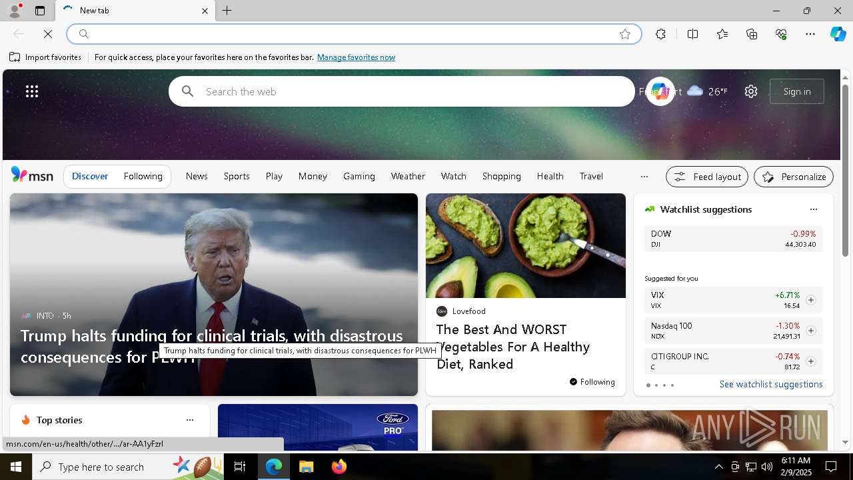Open the weather forecast showing 26°F
This screenshot has height=480, width=853.
pos(707,91)
